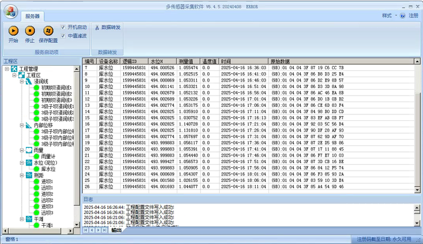Toggle the 开机启动 checkbox

pos(63,27)
